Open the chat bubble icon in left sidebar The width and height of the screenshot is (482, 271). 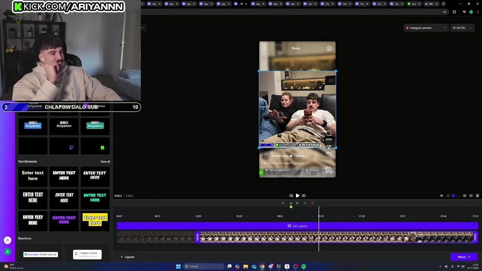pos(7,240)
